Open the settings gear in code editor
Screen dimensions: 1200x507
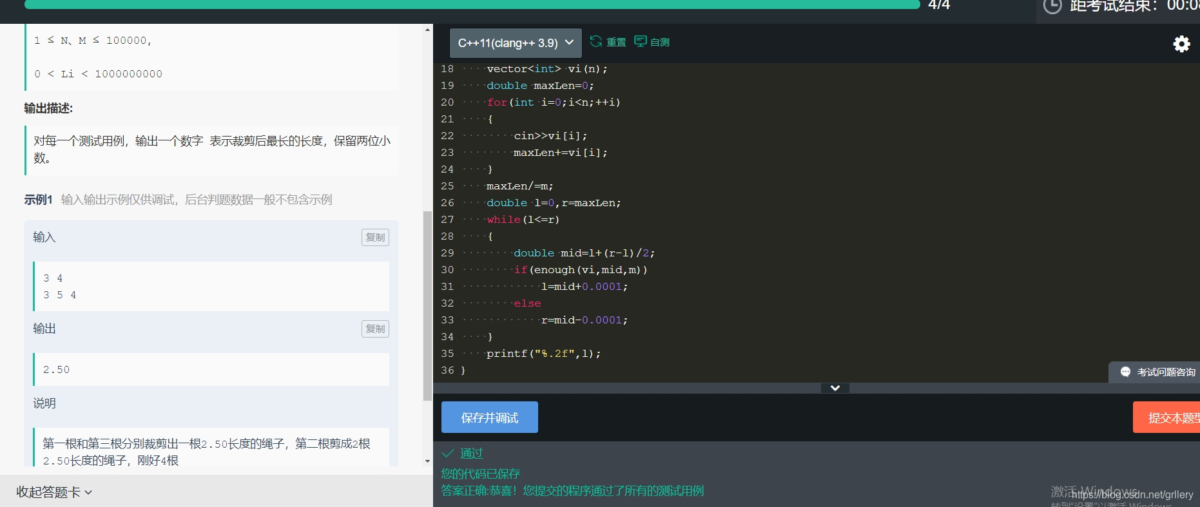pos(1181,44)
